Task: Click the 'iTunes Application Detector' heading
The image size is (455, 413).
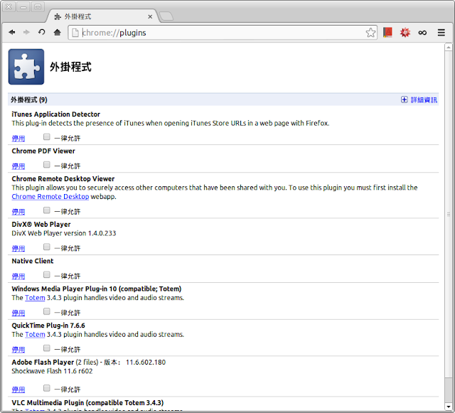Action: click(x=55, y=114)
